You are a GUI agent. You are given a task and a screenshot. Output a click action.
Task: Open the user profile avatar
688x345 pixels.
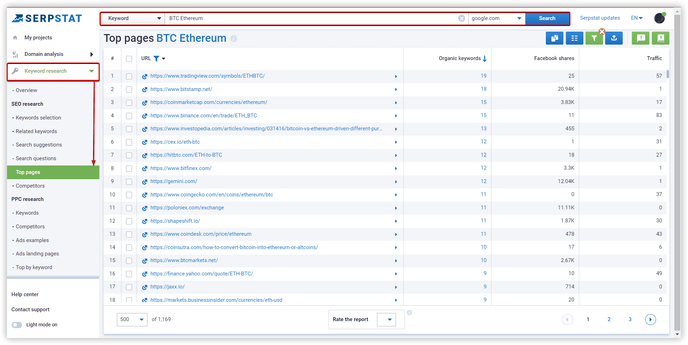(660, 18)
